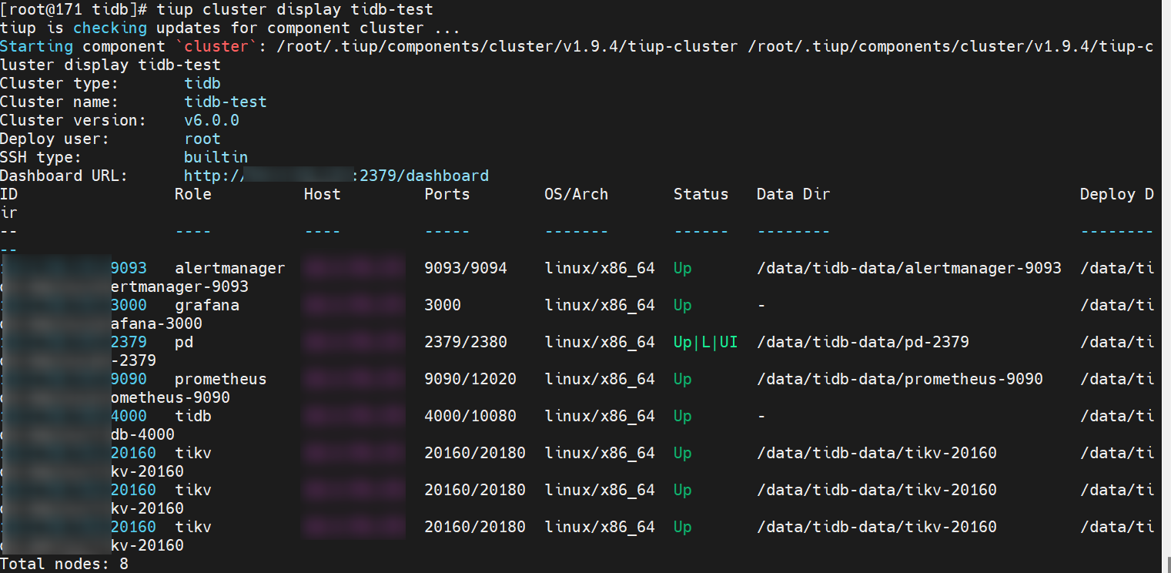Click the wrapped text 'ertmanager-9093' under the alertmanager row
This screenshot has height=573, width=1171.
179,286
